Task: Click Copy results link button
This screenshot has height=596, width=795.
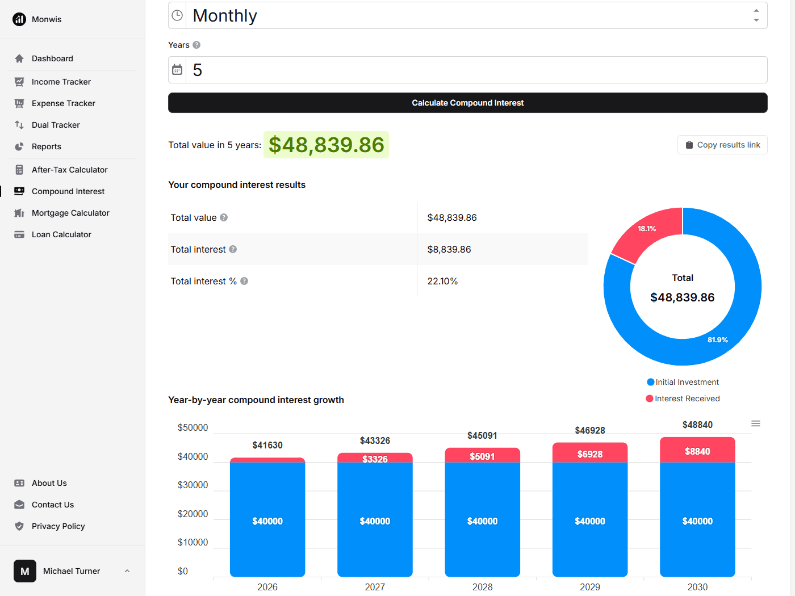Action: point(722,145)
